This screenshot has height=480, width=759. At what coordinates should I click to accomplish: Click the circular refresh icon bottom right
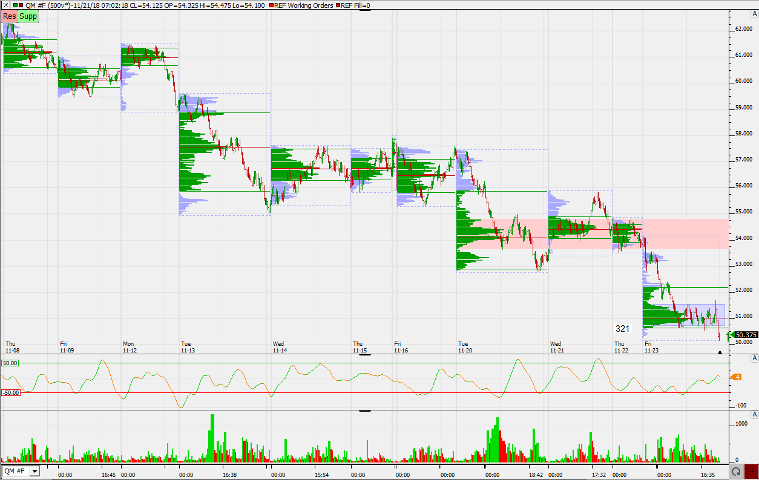[736, 471]
